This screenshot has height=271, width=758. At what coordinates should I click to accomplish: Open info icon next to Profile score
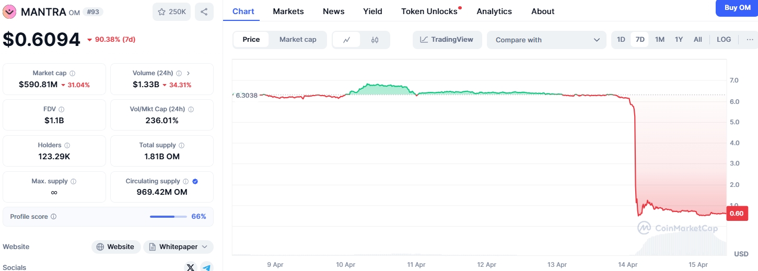[53, 217]
